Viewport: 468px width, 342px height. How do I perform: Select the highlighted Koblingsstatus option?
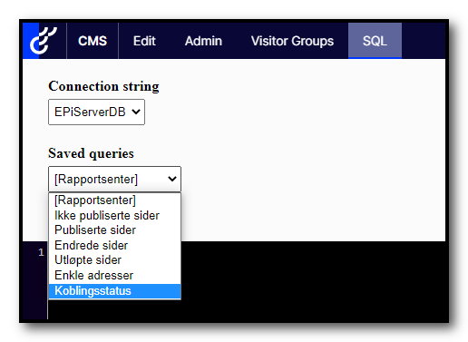pos(114,291)
